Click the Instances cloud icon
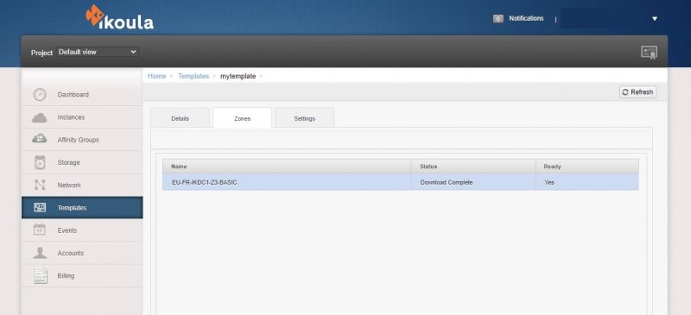 click(40, 117)
